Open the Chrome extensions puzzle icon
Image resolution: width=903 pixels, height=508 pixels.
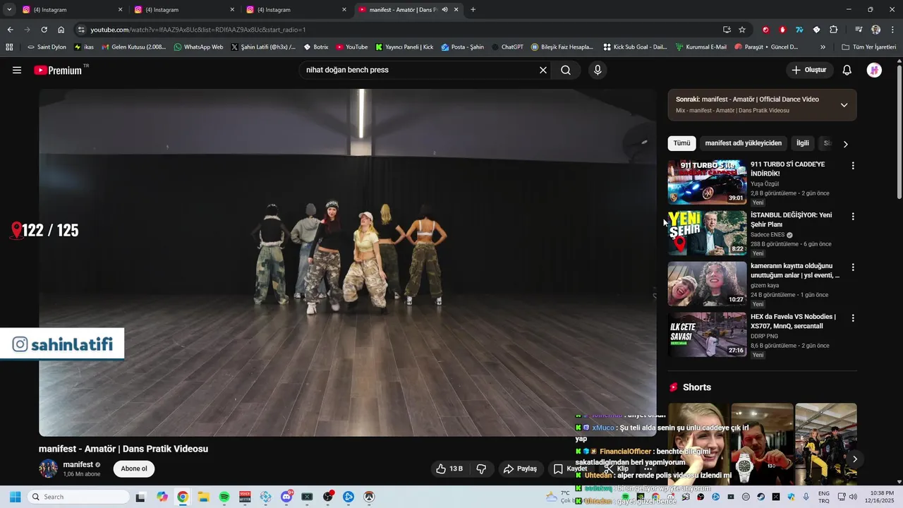[x=833, y=30]
